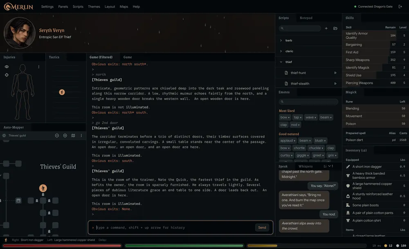
Task: Expand the Speak panel tab overflow chevron
Action: pyautogui.click(x=329, y=166)
